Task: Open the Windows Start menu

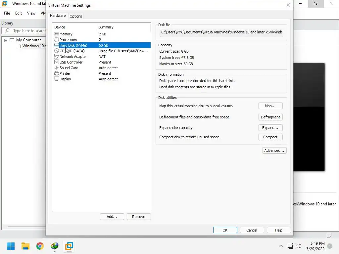Action: [x=11, y=246]
